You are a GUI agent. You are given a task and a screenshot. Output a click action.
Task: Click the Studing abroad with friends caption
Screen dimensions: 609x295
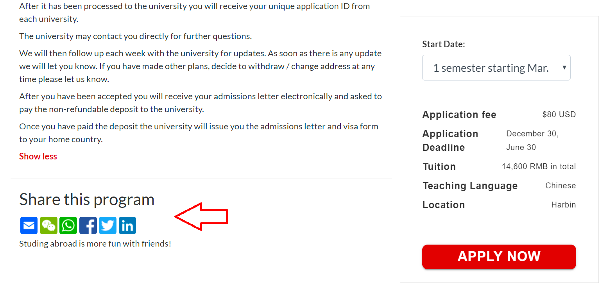pyautogui.click(x=95, y=244)
